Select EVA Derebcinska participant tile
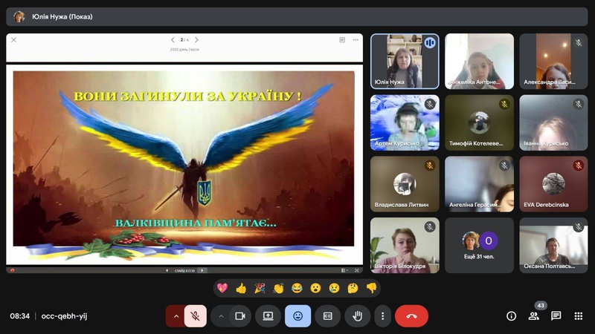The image size is (595, 334). click(x=553, y=184)
